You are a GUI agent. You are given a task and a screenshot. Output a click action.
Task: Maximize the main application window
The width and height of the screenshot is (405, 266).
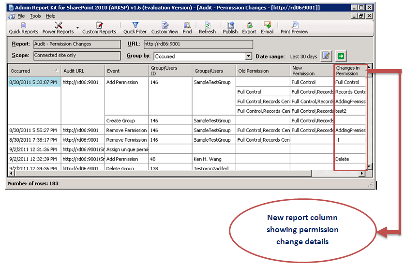pyautogui.click(x=361, y=7)
